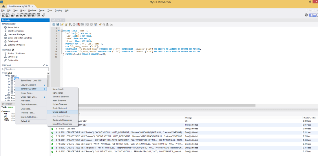Viewport: 318px width, 156px height.
Task: Open Startup / Shutdown under Instance
Action: 16,53
